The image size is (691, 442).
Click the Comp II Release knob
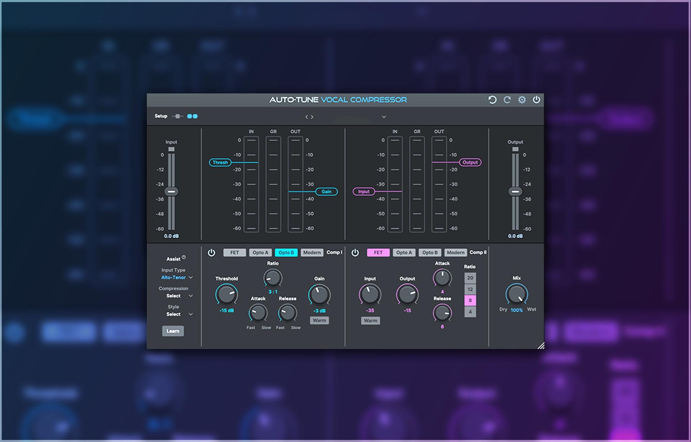click(442, 313)
